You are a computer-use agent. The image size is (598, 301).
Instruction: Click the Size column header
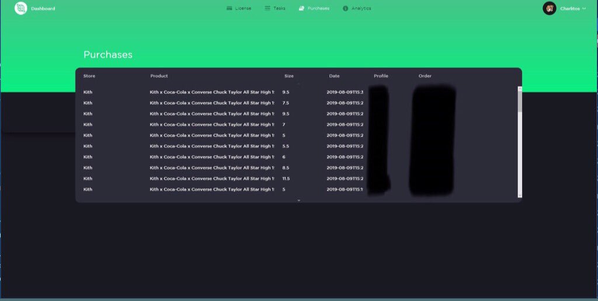pyautogui.click(x=288, y=76)
